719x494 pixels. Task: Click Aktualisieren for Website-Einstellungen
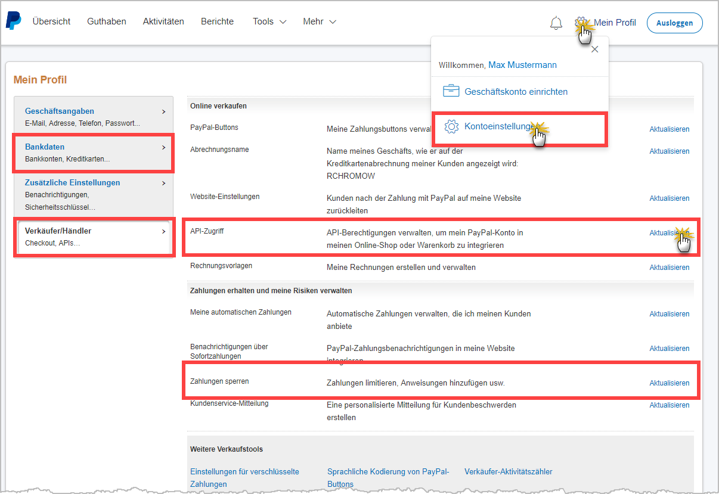click(x=669, y=198)
